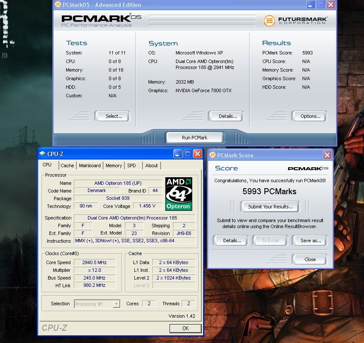Click the Graphics value NVIDIA GeForce 7800 GTX

[x=203, y=90]
